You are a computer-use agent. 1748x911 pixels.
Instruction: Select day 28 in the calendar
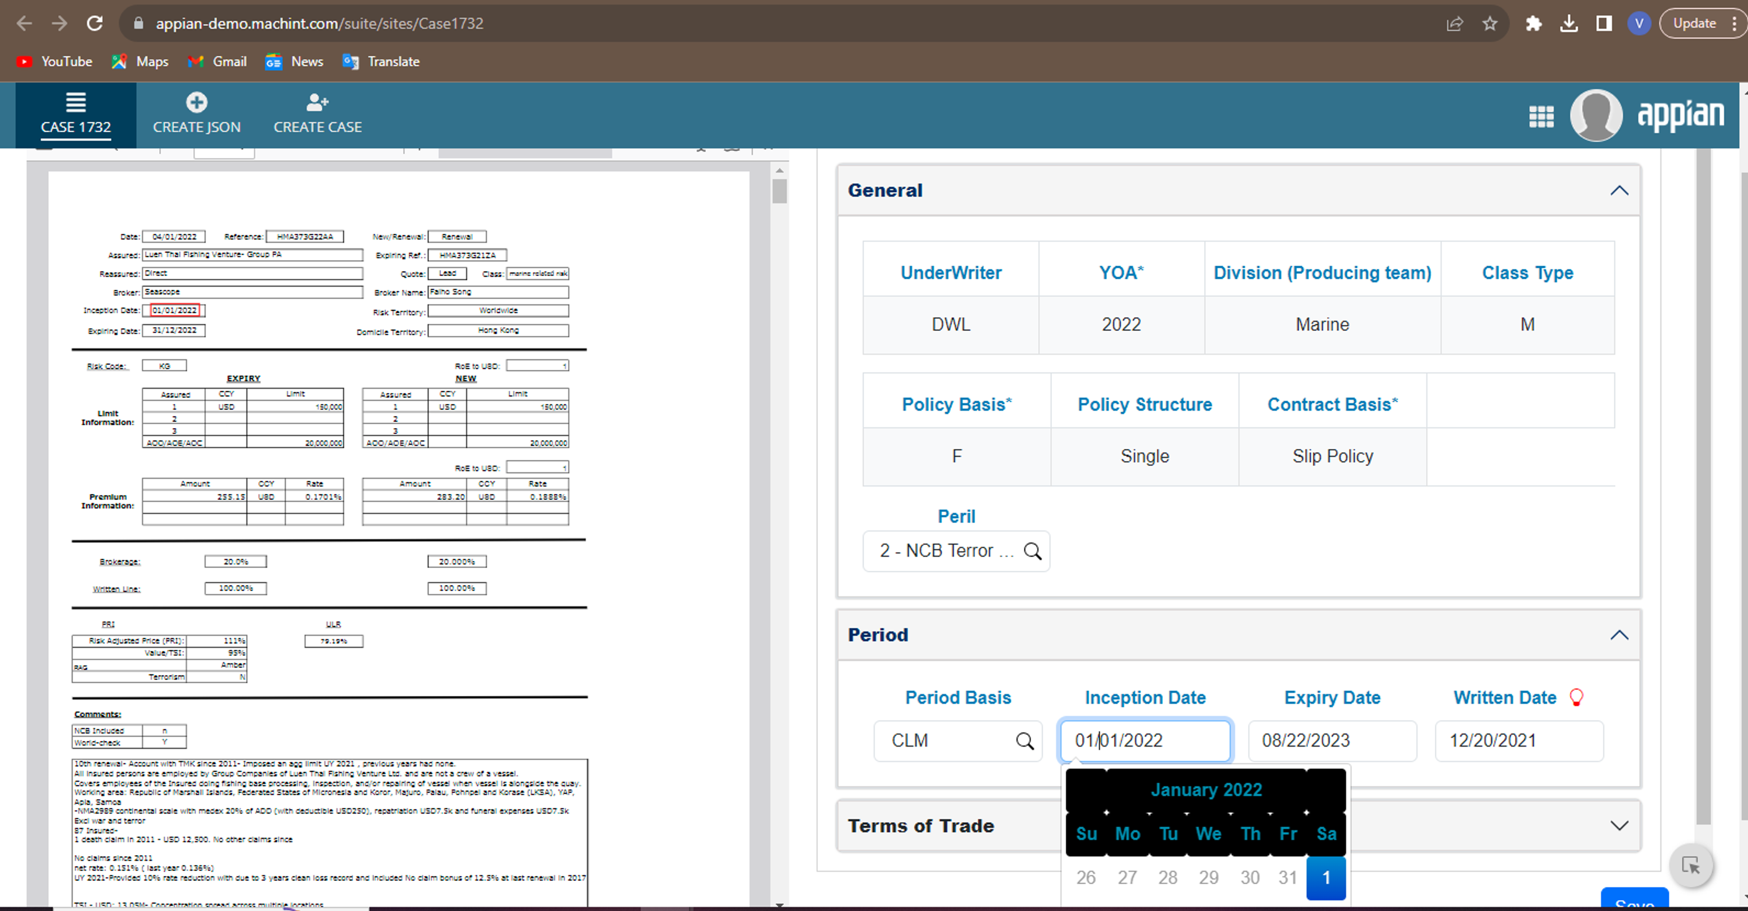1167,878
